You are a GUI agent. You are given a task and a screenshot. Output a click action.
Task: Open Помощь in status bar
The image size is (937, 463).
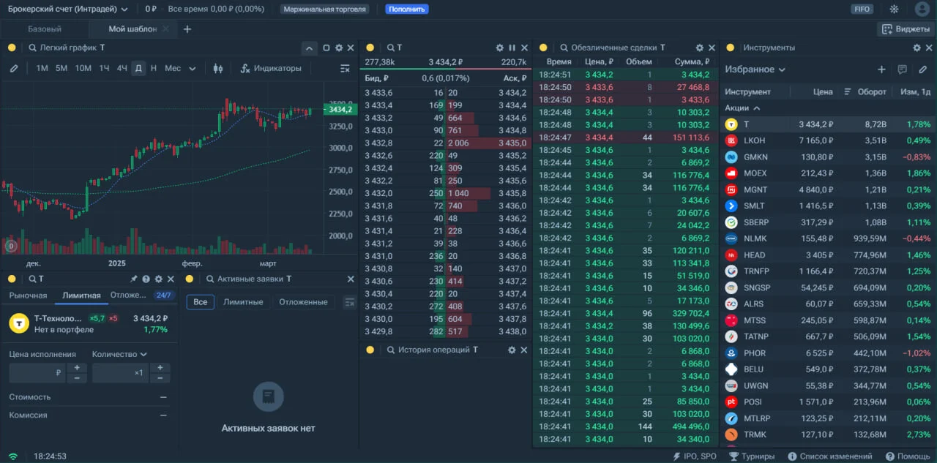click(x=908, y=456)
